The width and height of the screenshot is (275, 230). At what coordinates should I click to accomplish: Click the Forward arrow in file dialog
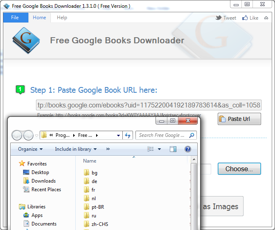(28, 135)
